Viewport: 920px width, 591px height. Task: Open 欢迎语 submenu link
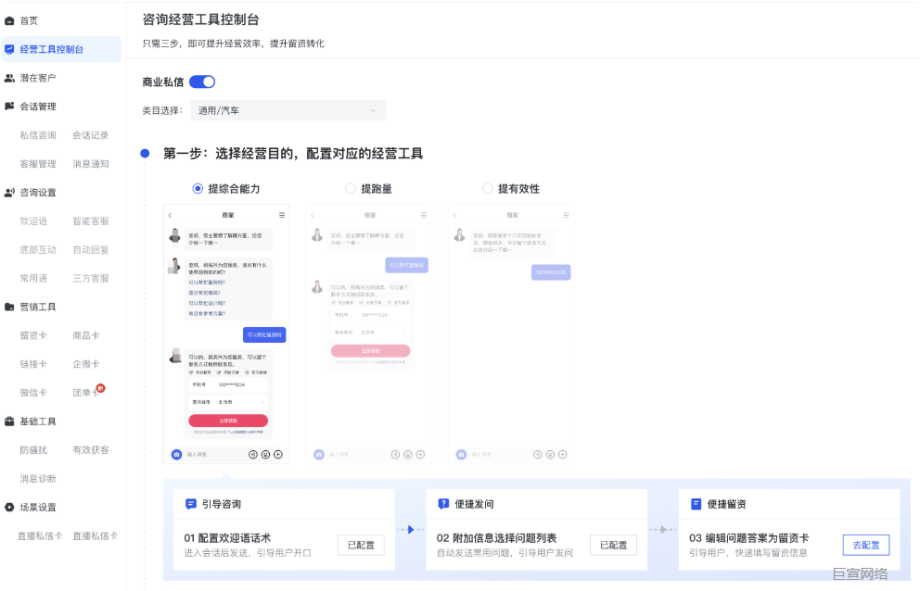point(33,221)
